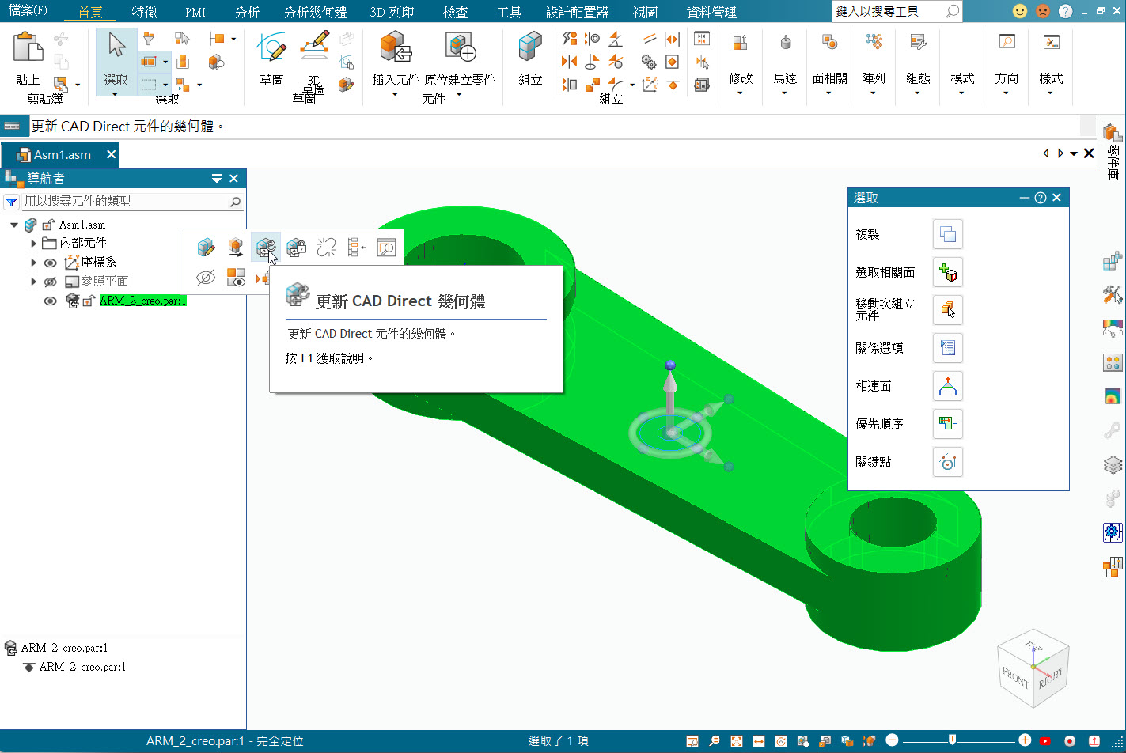This screenshot has height=753, width=1126.
Task: Switch to the PMI ribbon tab
Action: click(x=195, y=12)
